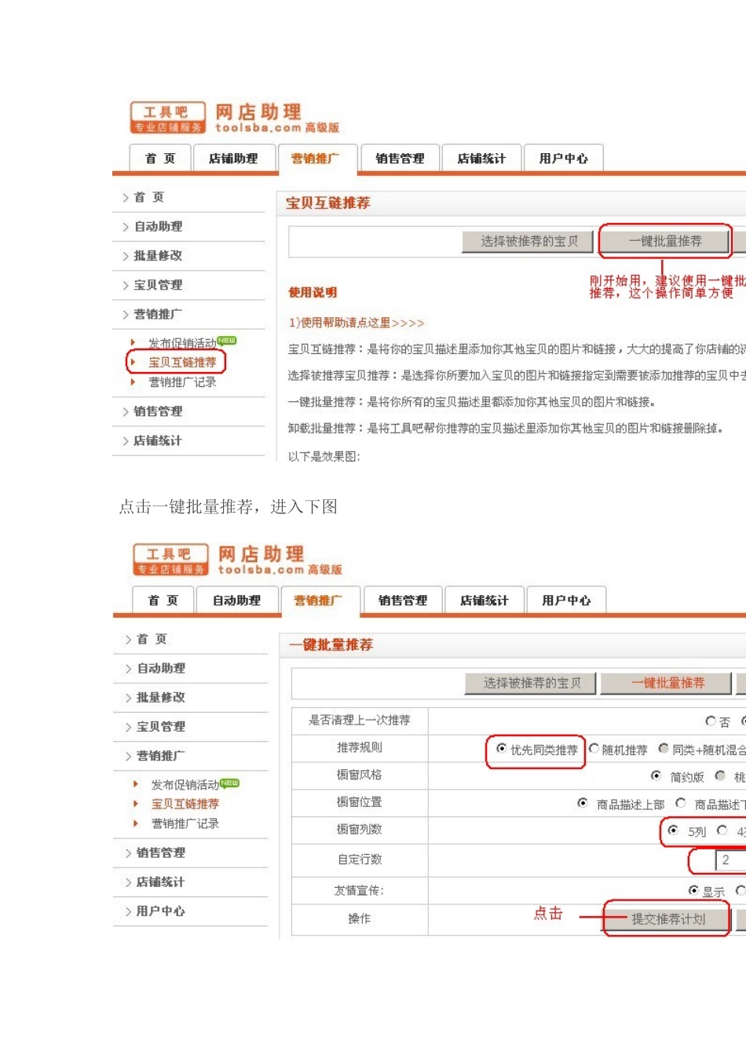Open 发布促销活动 link on 宝贝互链推荐 page sidebar
Image resolution: width=746 pixels, height=1055 pixels.
[x=182, y=343]
